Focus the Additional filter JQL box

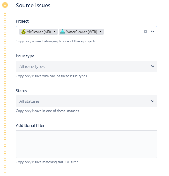(x=86, y=144)
